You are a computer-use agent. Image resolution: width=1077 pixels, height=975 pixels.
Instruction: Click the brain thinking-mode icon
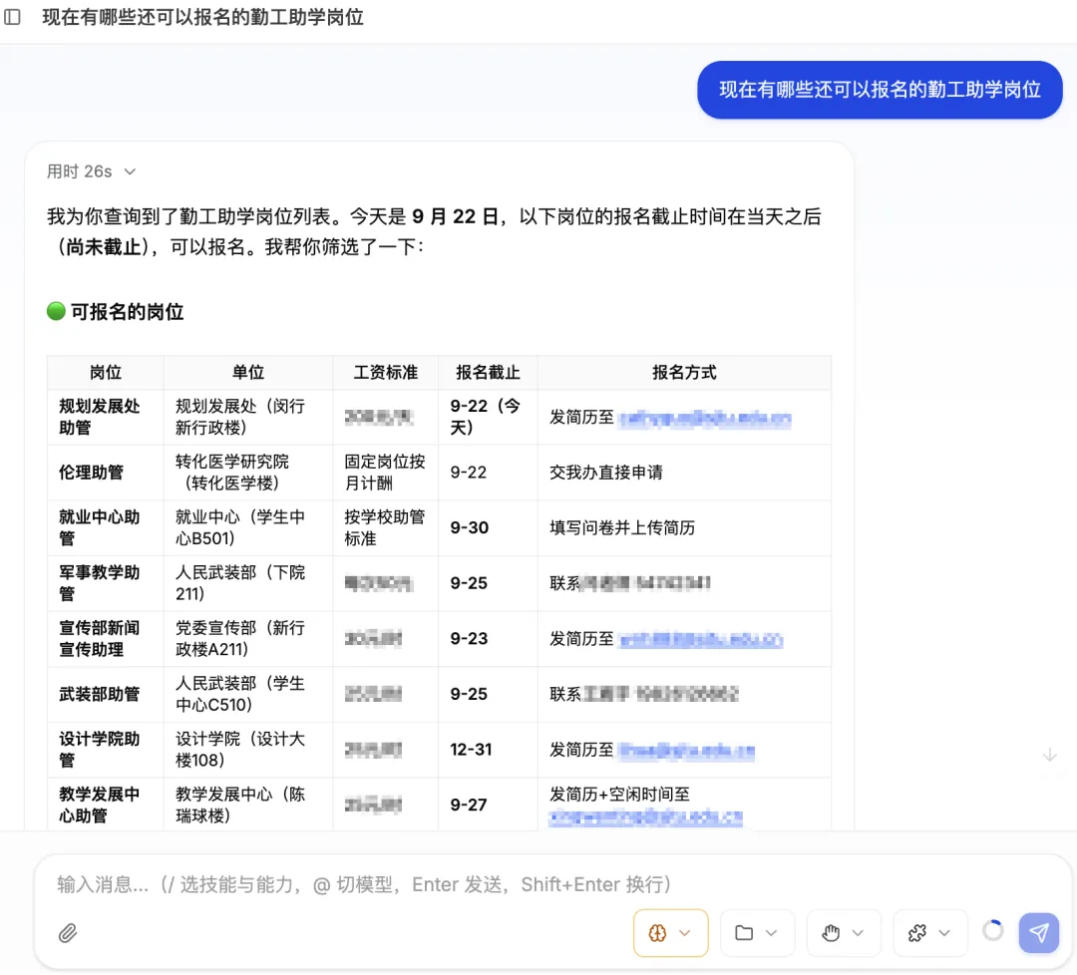pos(657,932)
